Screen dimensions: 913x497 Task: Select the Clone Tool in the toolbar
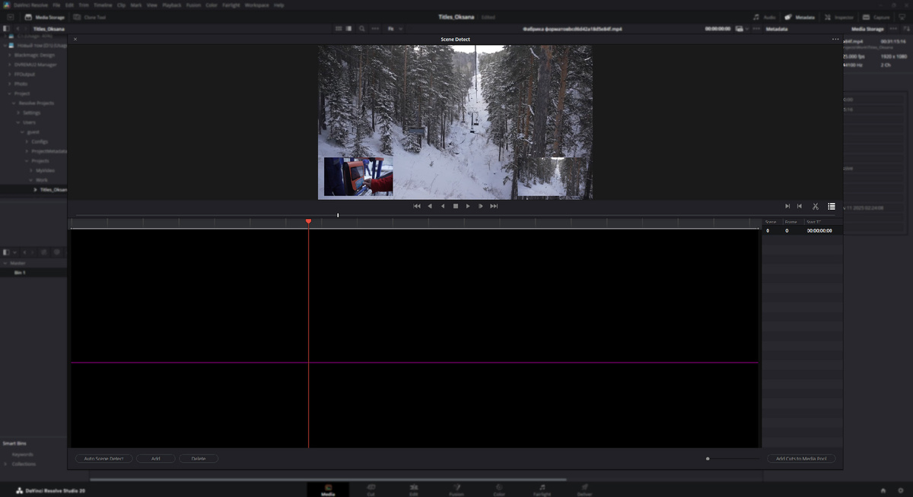point(75,16)
